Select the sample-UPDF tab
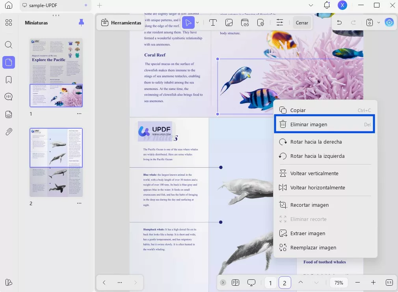398x292 pixels. (x=55, y=5)
